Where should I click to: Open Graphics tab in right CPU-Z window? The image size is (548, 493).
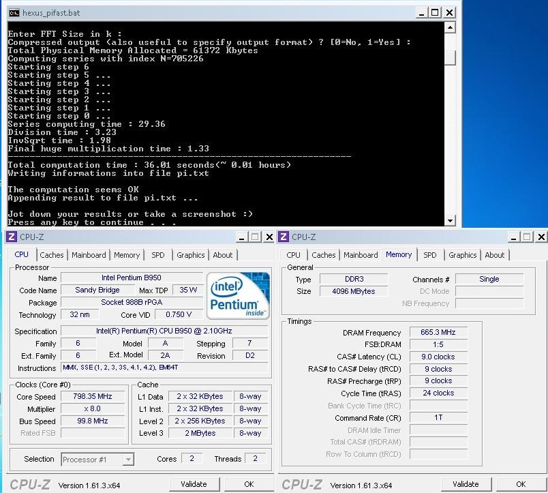462,255
